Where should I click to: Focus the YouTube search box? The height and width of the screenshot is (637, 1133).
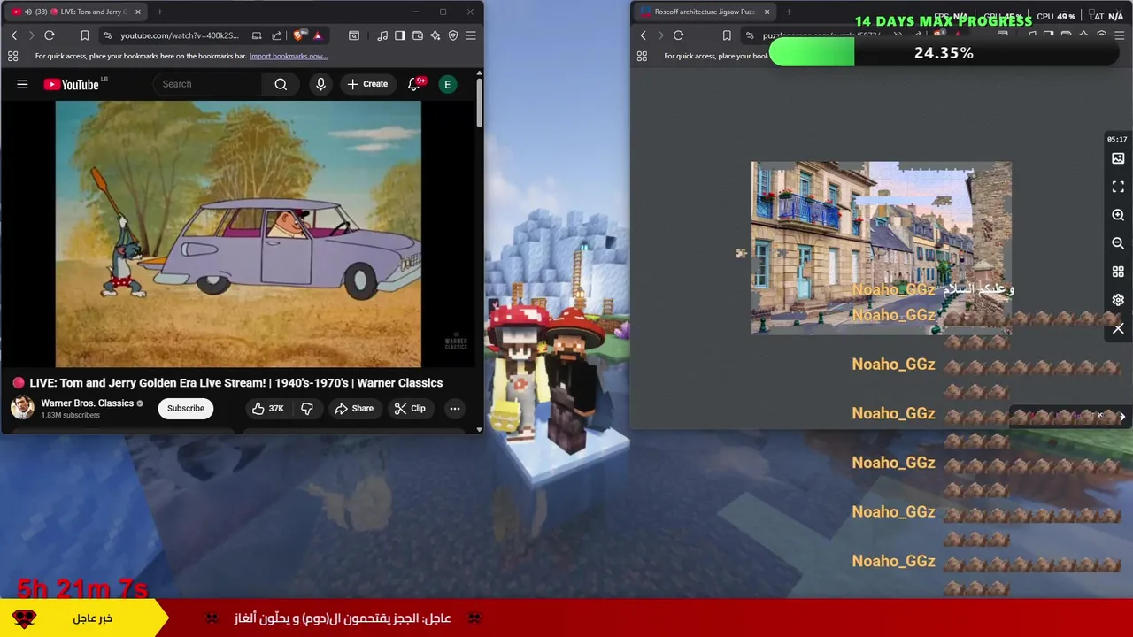coord(208,84)
